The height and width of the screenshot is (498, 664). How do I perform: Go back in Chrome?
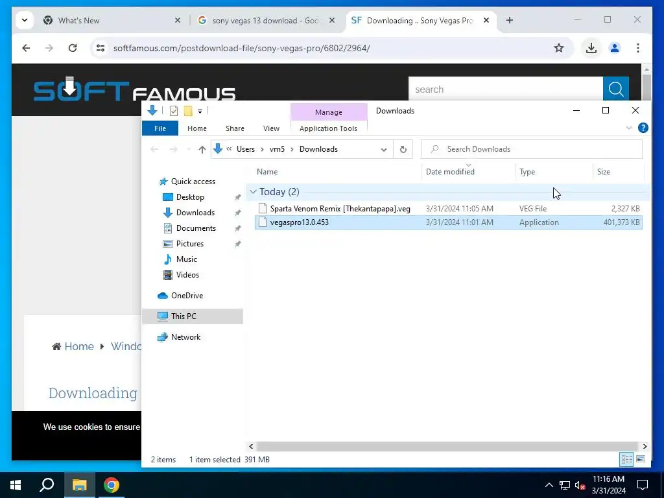point(26,48)
